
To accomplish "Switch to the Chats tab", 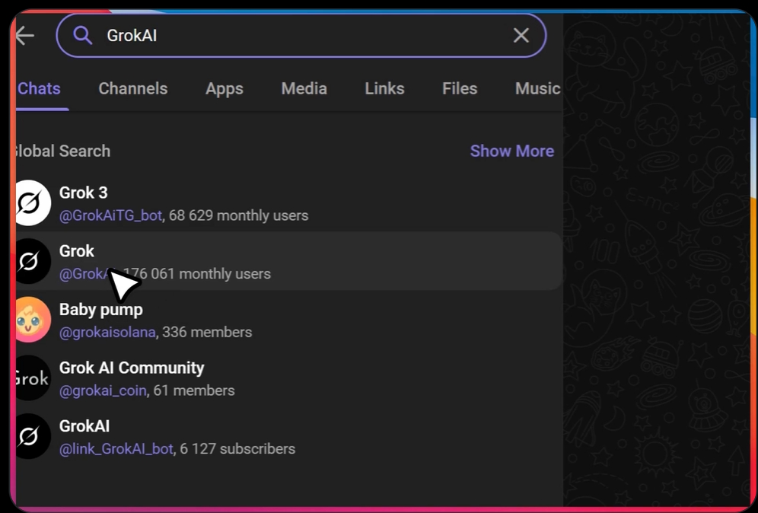I will (39, 88).
